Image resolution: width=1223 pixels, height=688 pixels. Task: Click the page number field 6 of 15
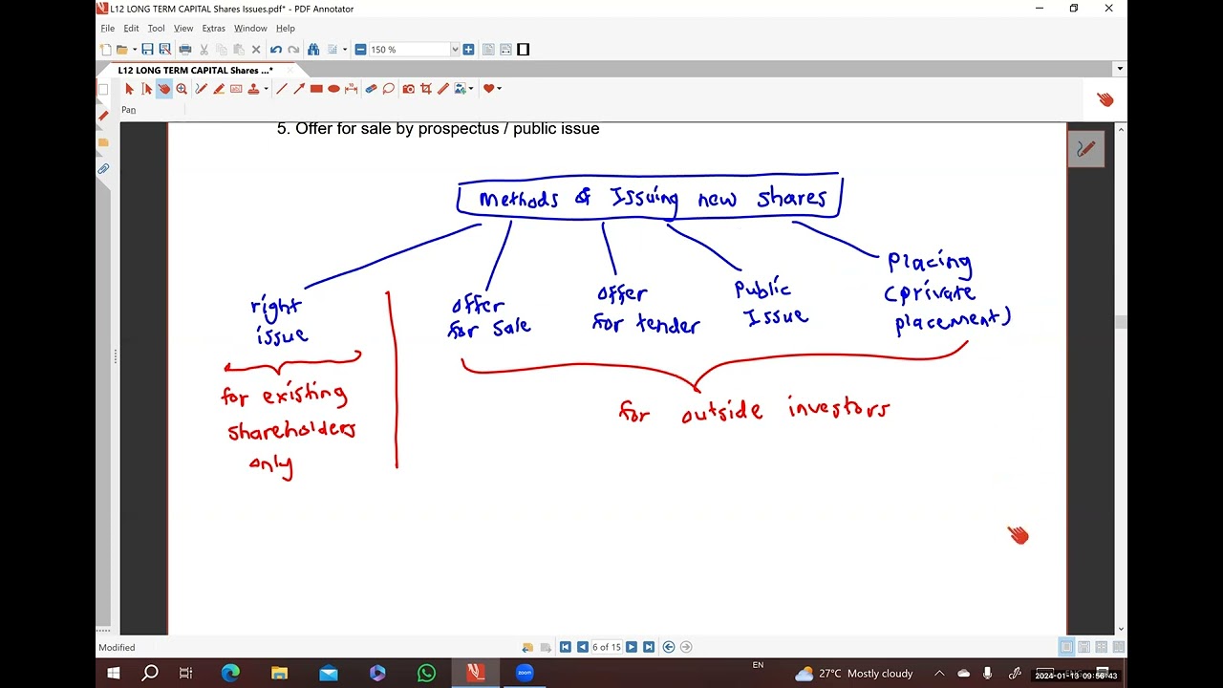[x=607, y=647]
